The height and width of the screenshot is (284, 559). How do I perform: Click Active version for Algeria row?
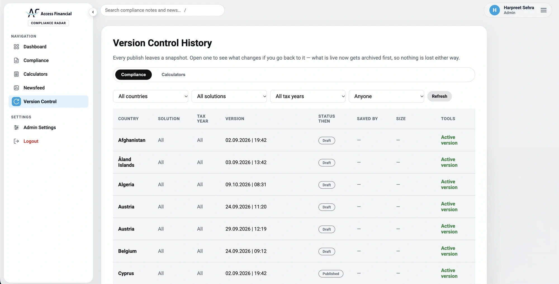coord(449,184)
